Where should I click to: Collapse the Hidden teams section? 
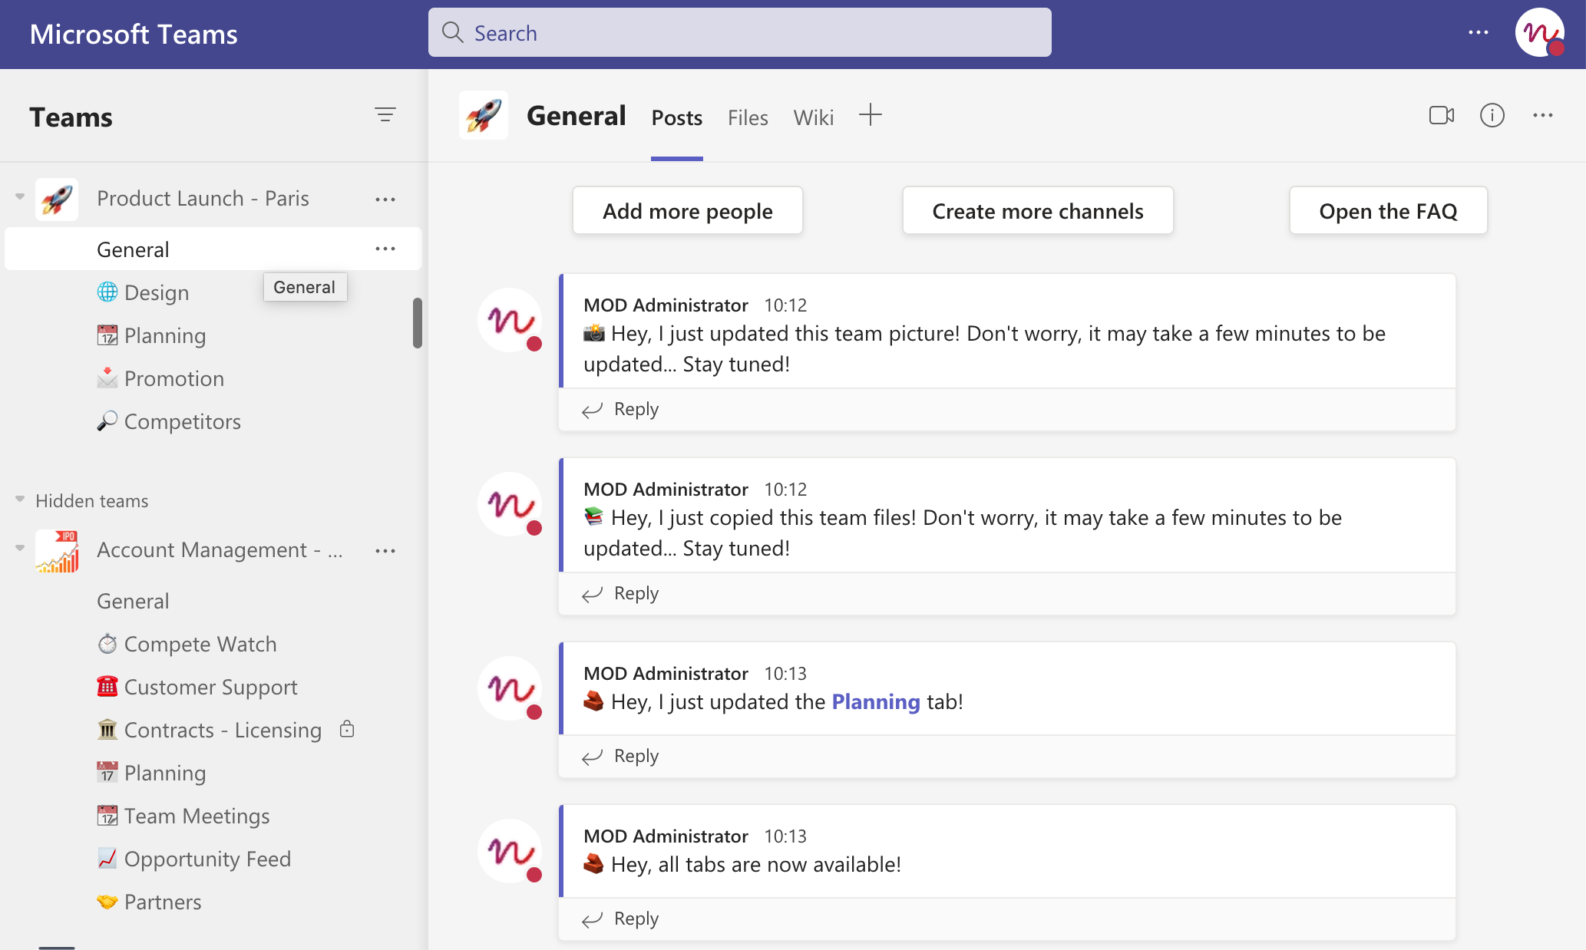point(20,500)
